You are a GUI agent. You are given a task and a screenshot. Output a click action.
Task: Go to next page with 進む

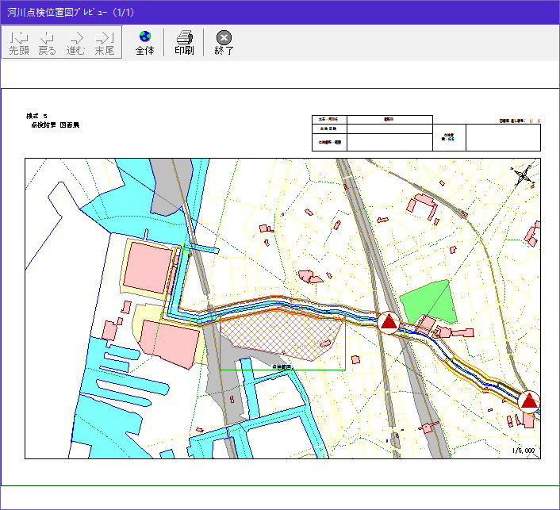pos(75,42)
